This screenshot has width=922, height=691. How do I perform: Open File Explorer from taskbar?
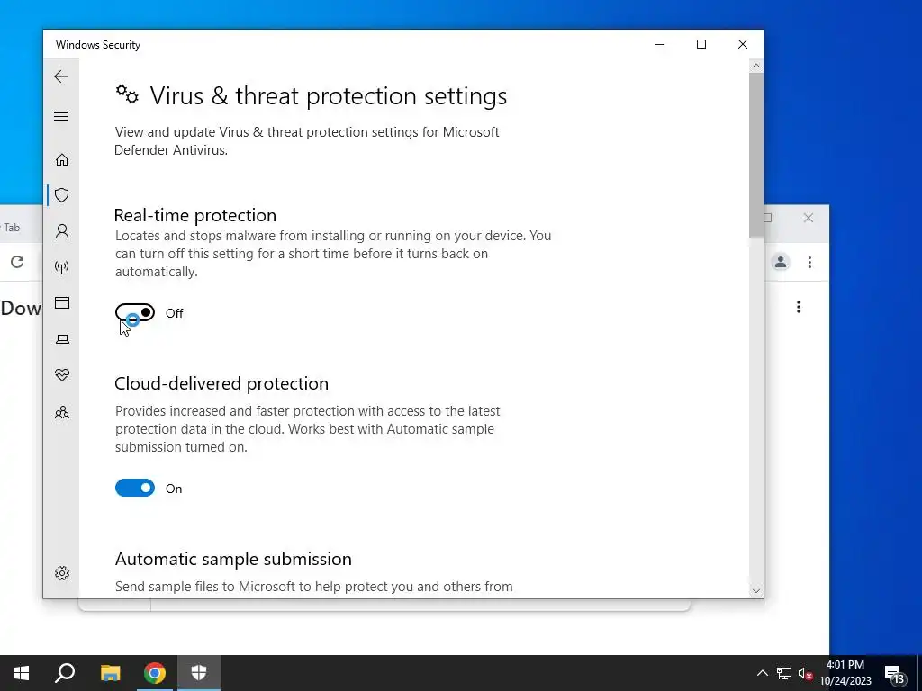110,673
